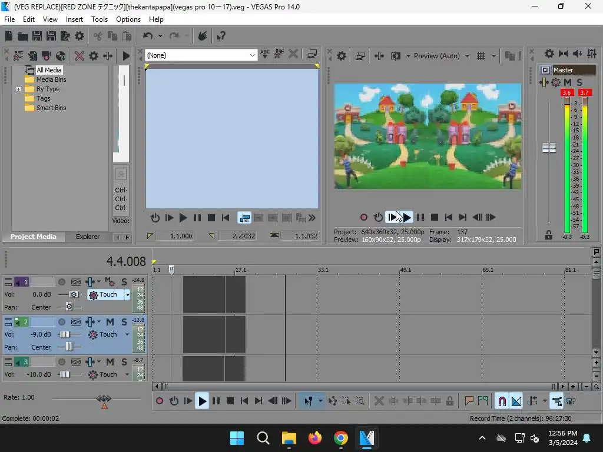
Task: Open the File menu
Action: (x=9, y=19)
